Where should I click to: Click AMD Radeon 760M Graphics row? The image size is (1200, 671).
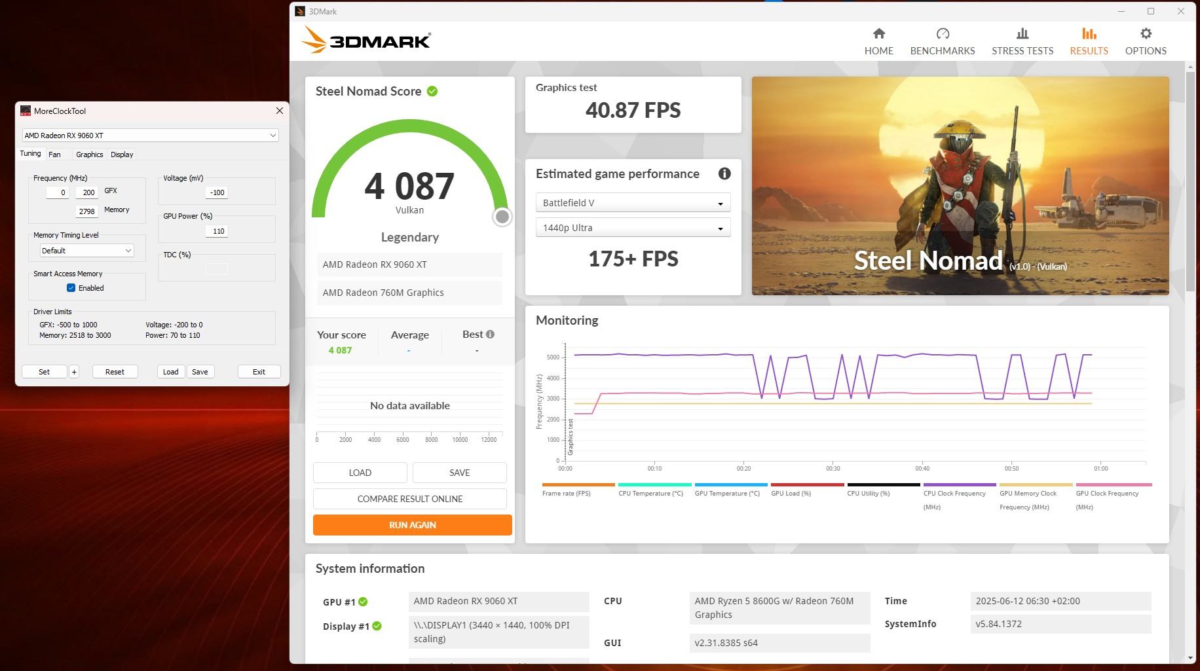[x=410, y=293]
